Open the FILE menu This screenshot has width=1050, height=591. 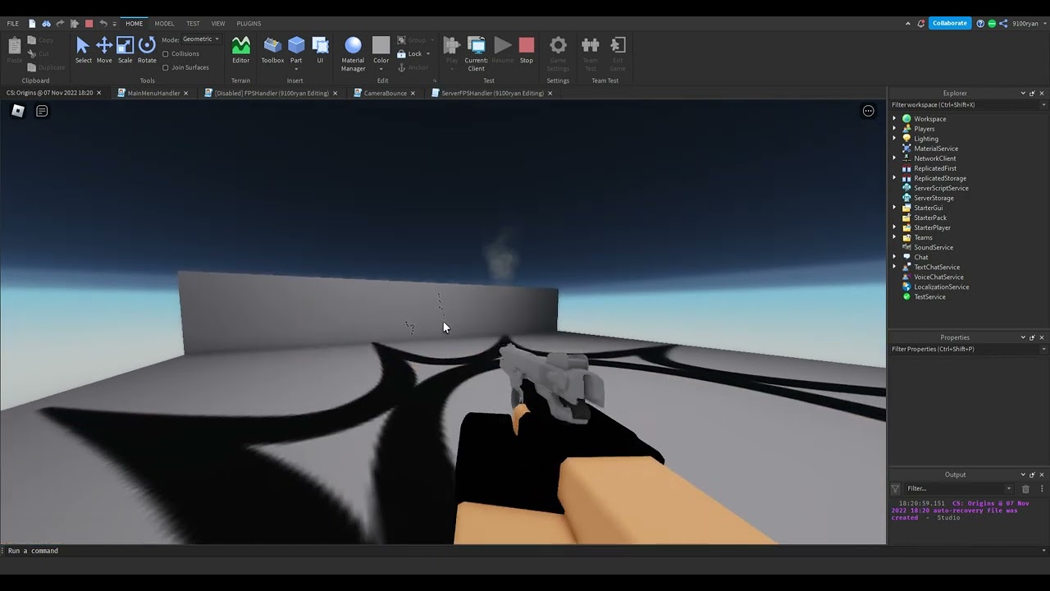13,24
